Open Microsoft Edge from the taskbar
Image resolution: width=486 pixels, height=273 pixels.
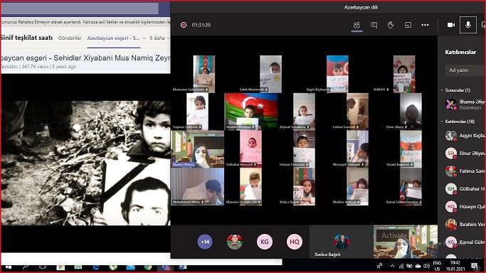coord(96,267)
